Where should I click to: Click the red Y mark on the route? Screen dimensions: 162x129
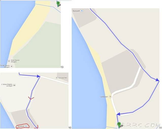click(x=31, y=98)
